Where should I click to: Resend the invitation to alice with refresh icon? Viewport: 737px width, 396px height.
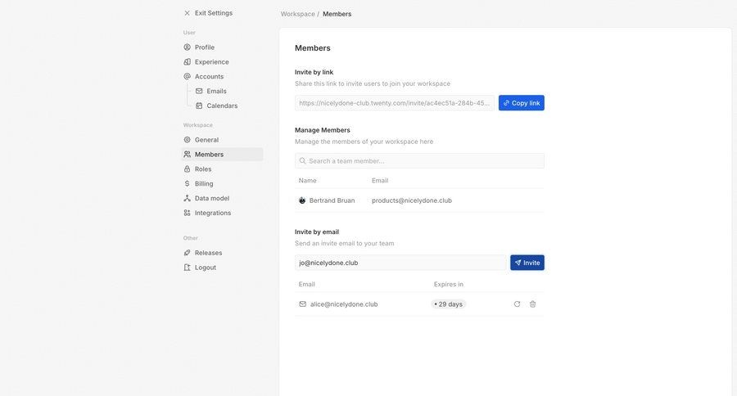click(x=517, y=304)
